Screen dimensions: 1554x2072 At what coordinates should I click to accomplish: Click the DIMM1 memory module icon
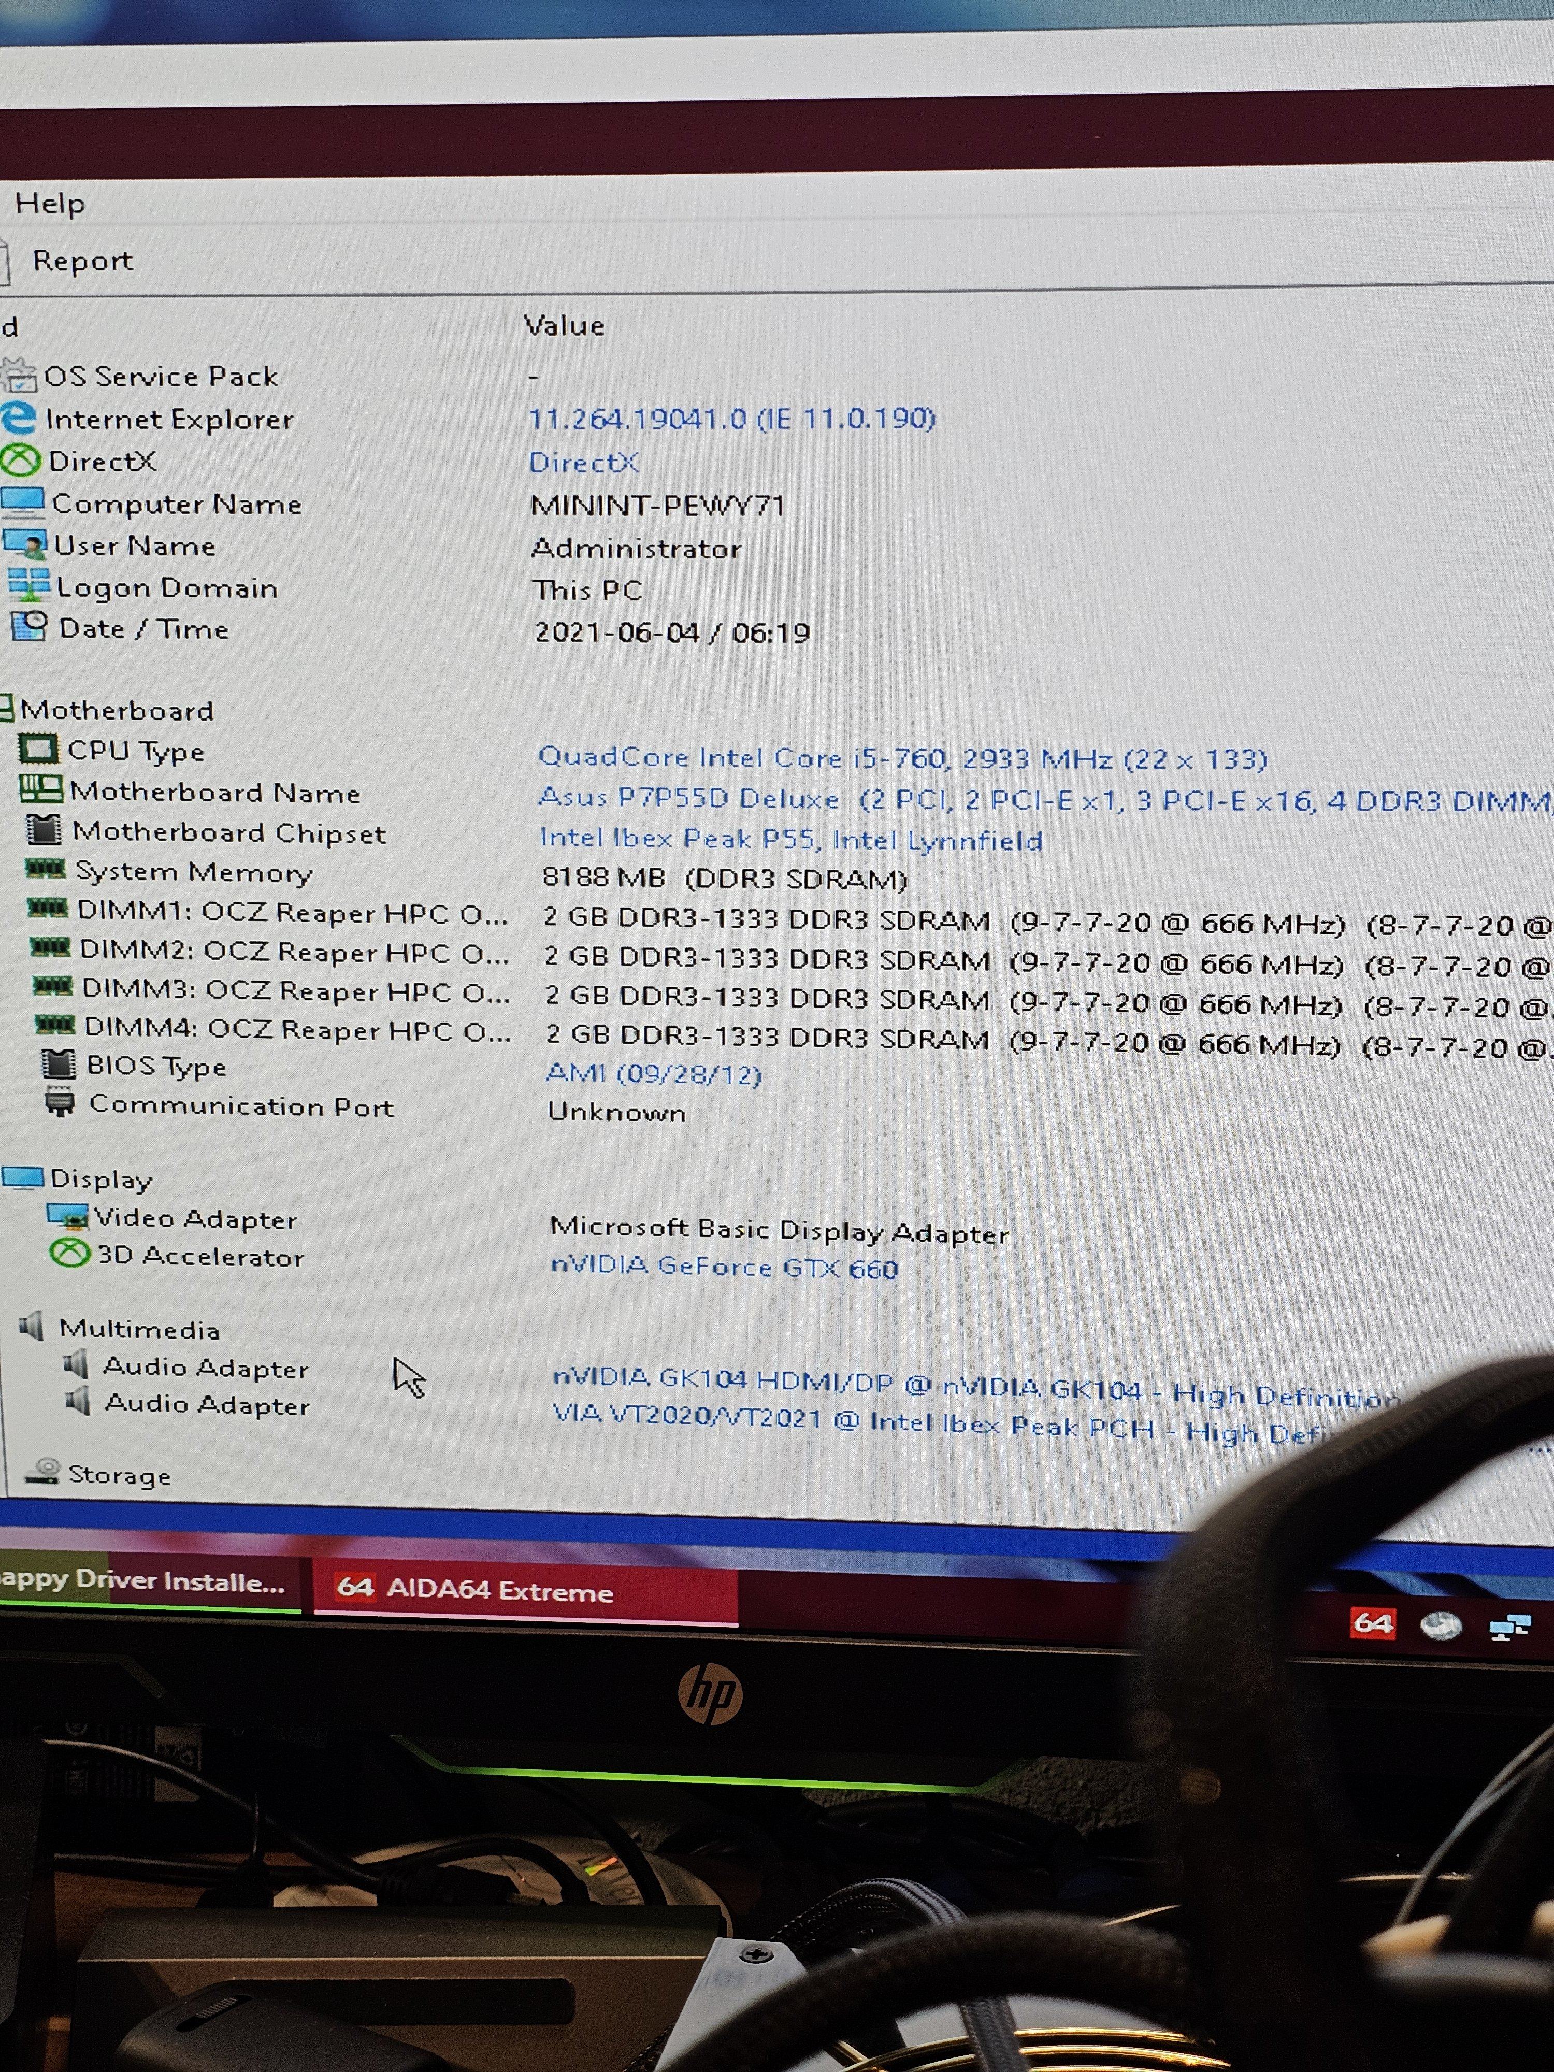(47, 908)
